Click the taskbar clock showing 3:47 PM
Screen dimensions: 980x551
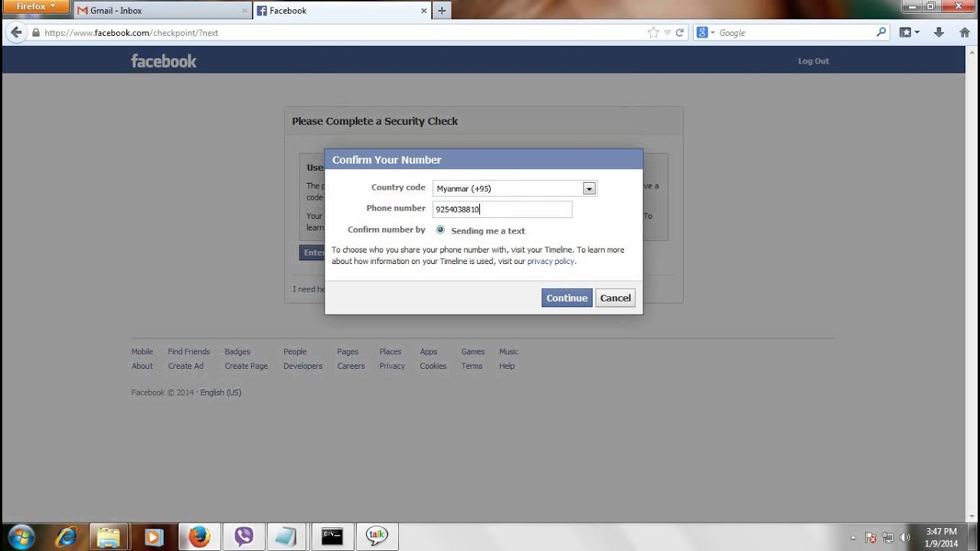(x=942, y=537)
